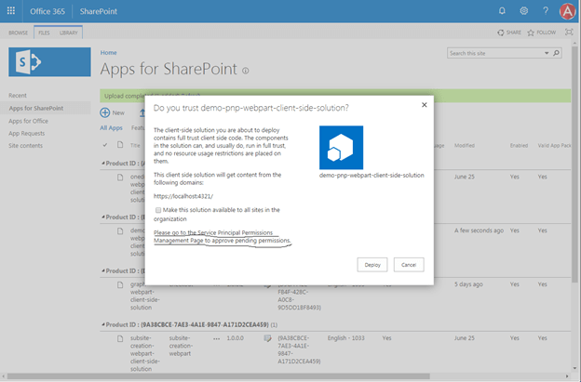Viewport: 581px width, 382px height.
Task: Open App Requests in left navigation
Action: click(x=27, y=133)
